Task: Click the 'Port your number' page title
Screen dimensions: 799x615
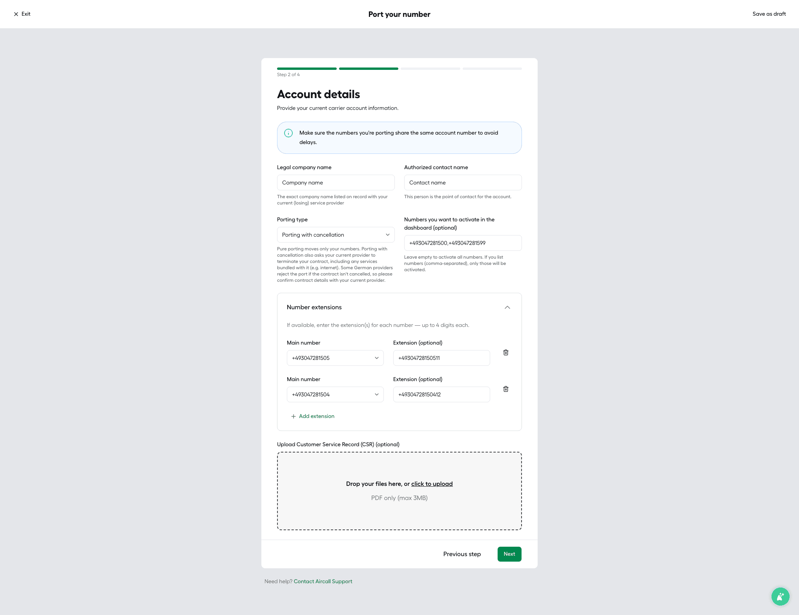Action: coord(399,14)
